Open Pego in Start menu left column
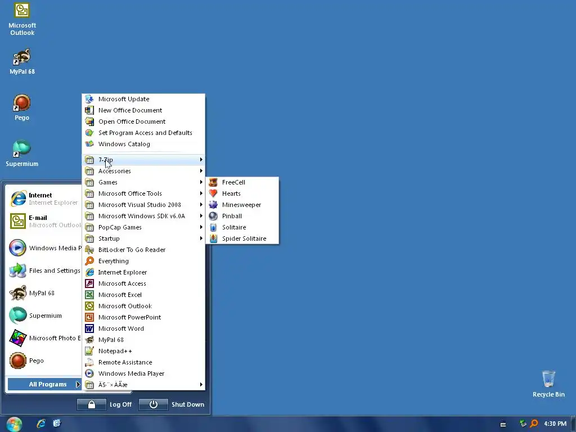 44,361
